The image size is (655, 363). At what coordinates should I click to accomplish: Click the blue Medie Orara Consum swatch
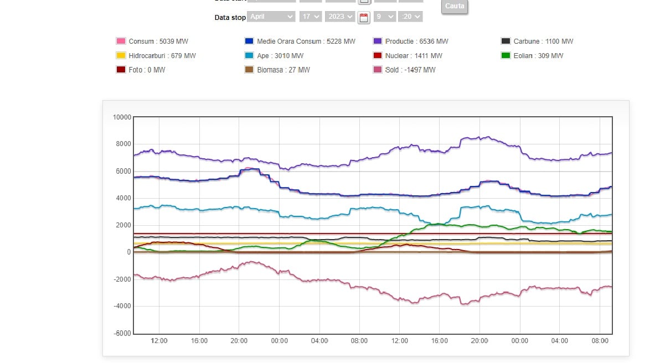(249, 41)
